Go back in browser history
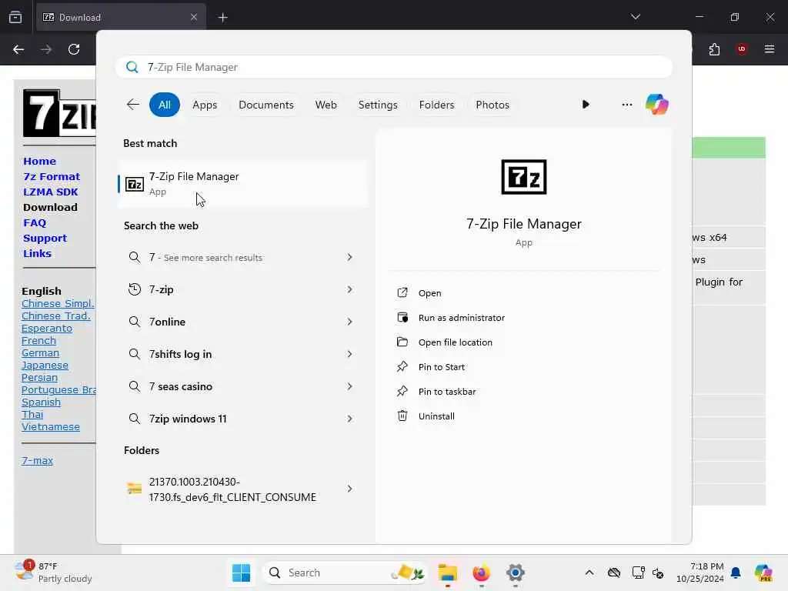Screen dimensions: 788x591 (18, 49)
